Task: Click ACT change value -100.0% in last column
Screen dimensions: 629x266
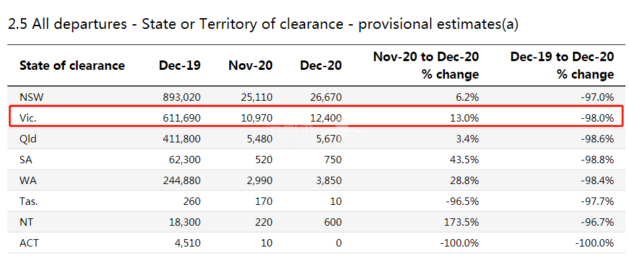Action: (x=594, y=243)
